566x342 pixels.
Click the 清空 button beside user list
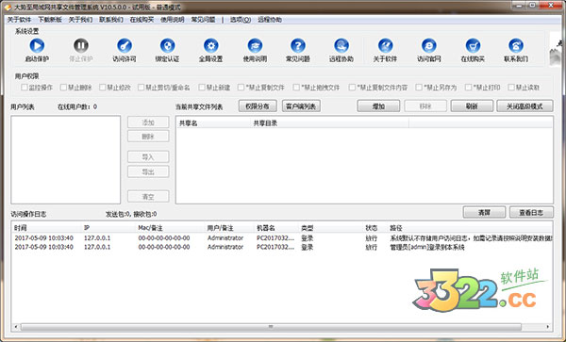click(148, 196)
